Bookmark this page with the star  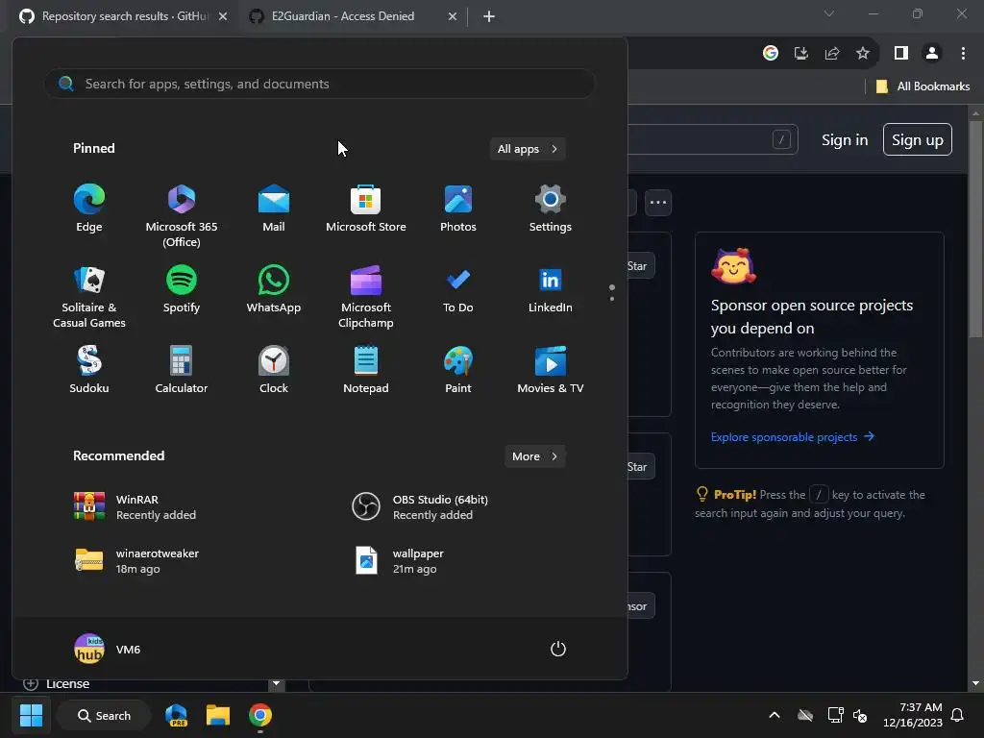tap(863, 54)
